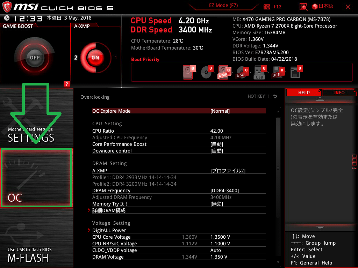The height and width of the screenshot is (268, 358).
Task: Change Memory Try It! setting
Action: click(x=217, y=204)
